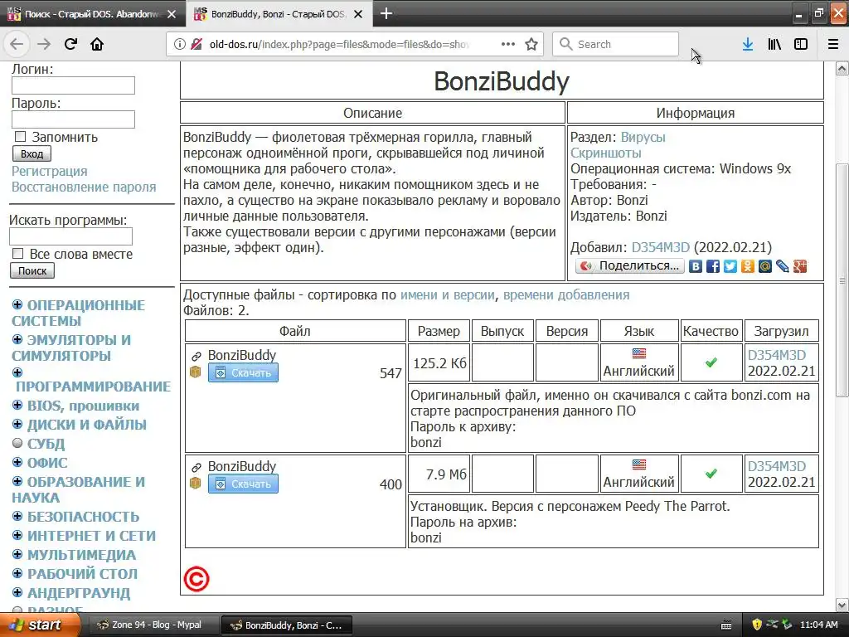This screenshot has height=637, width=849.
Task: Open the Поделиться share button
Action: (630, 266)
